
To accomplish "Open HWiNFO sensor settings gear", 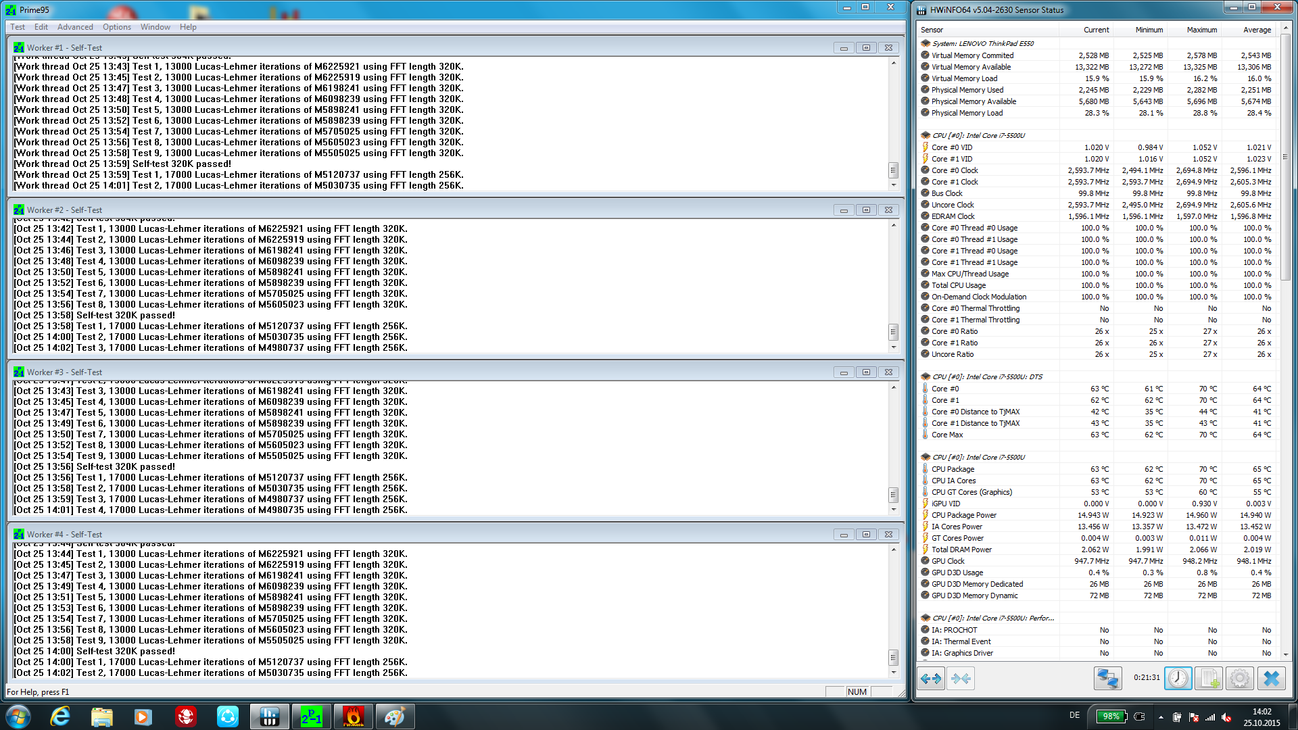I will [1239, 678].
